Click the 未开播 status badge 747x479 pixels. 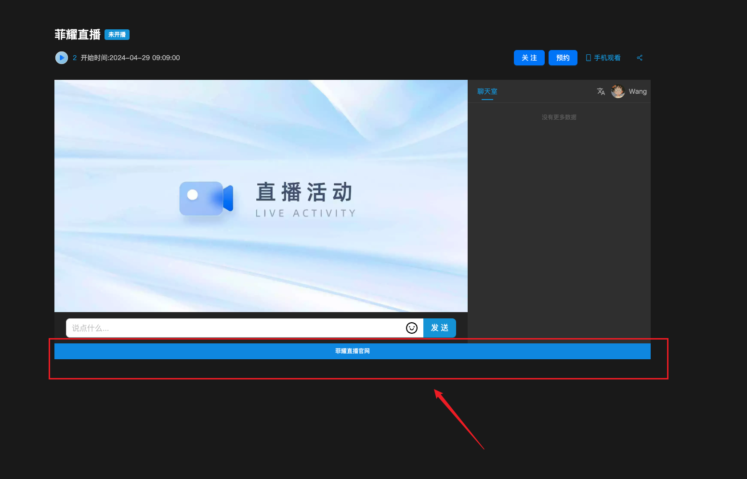tap(117, 35)
